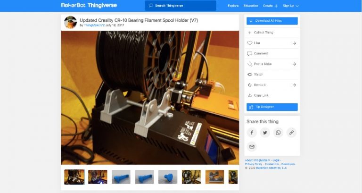Click the Post a Make icon
The image size is (362, 193).
pos(249,64)
